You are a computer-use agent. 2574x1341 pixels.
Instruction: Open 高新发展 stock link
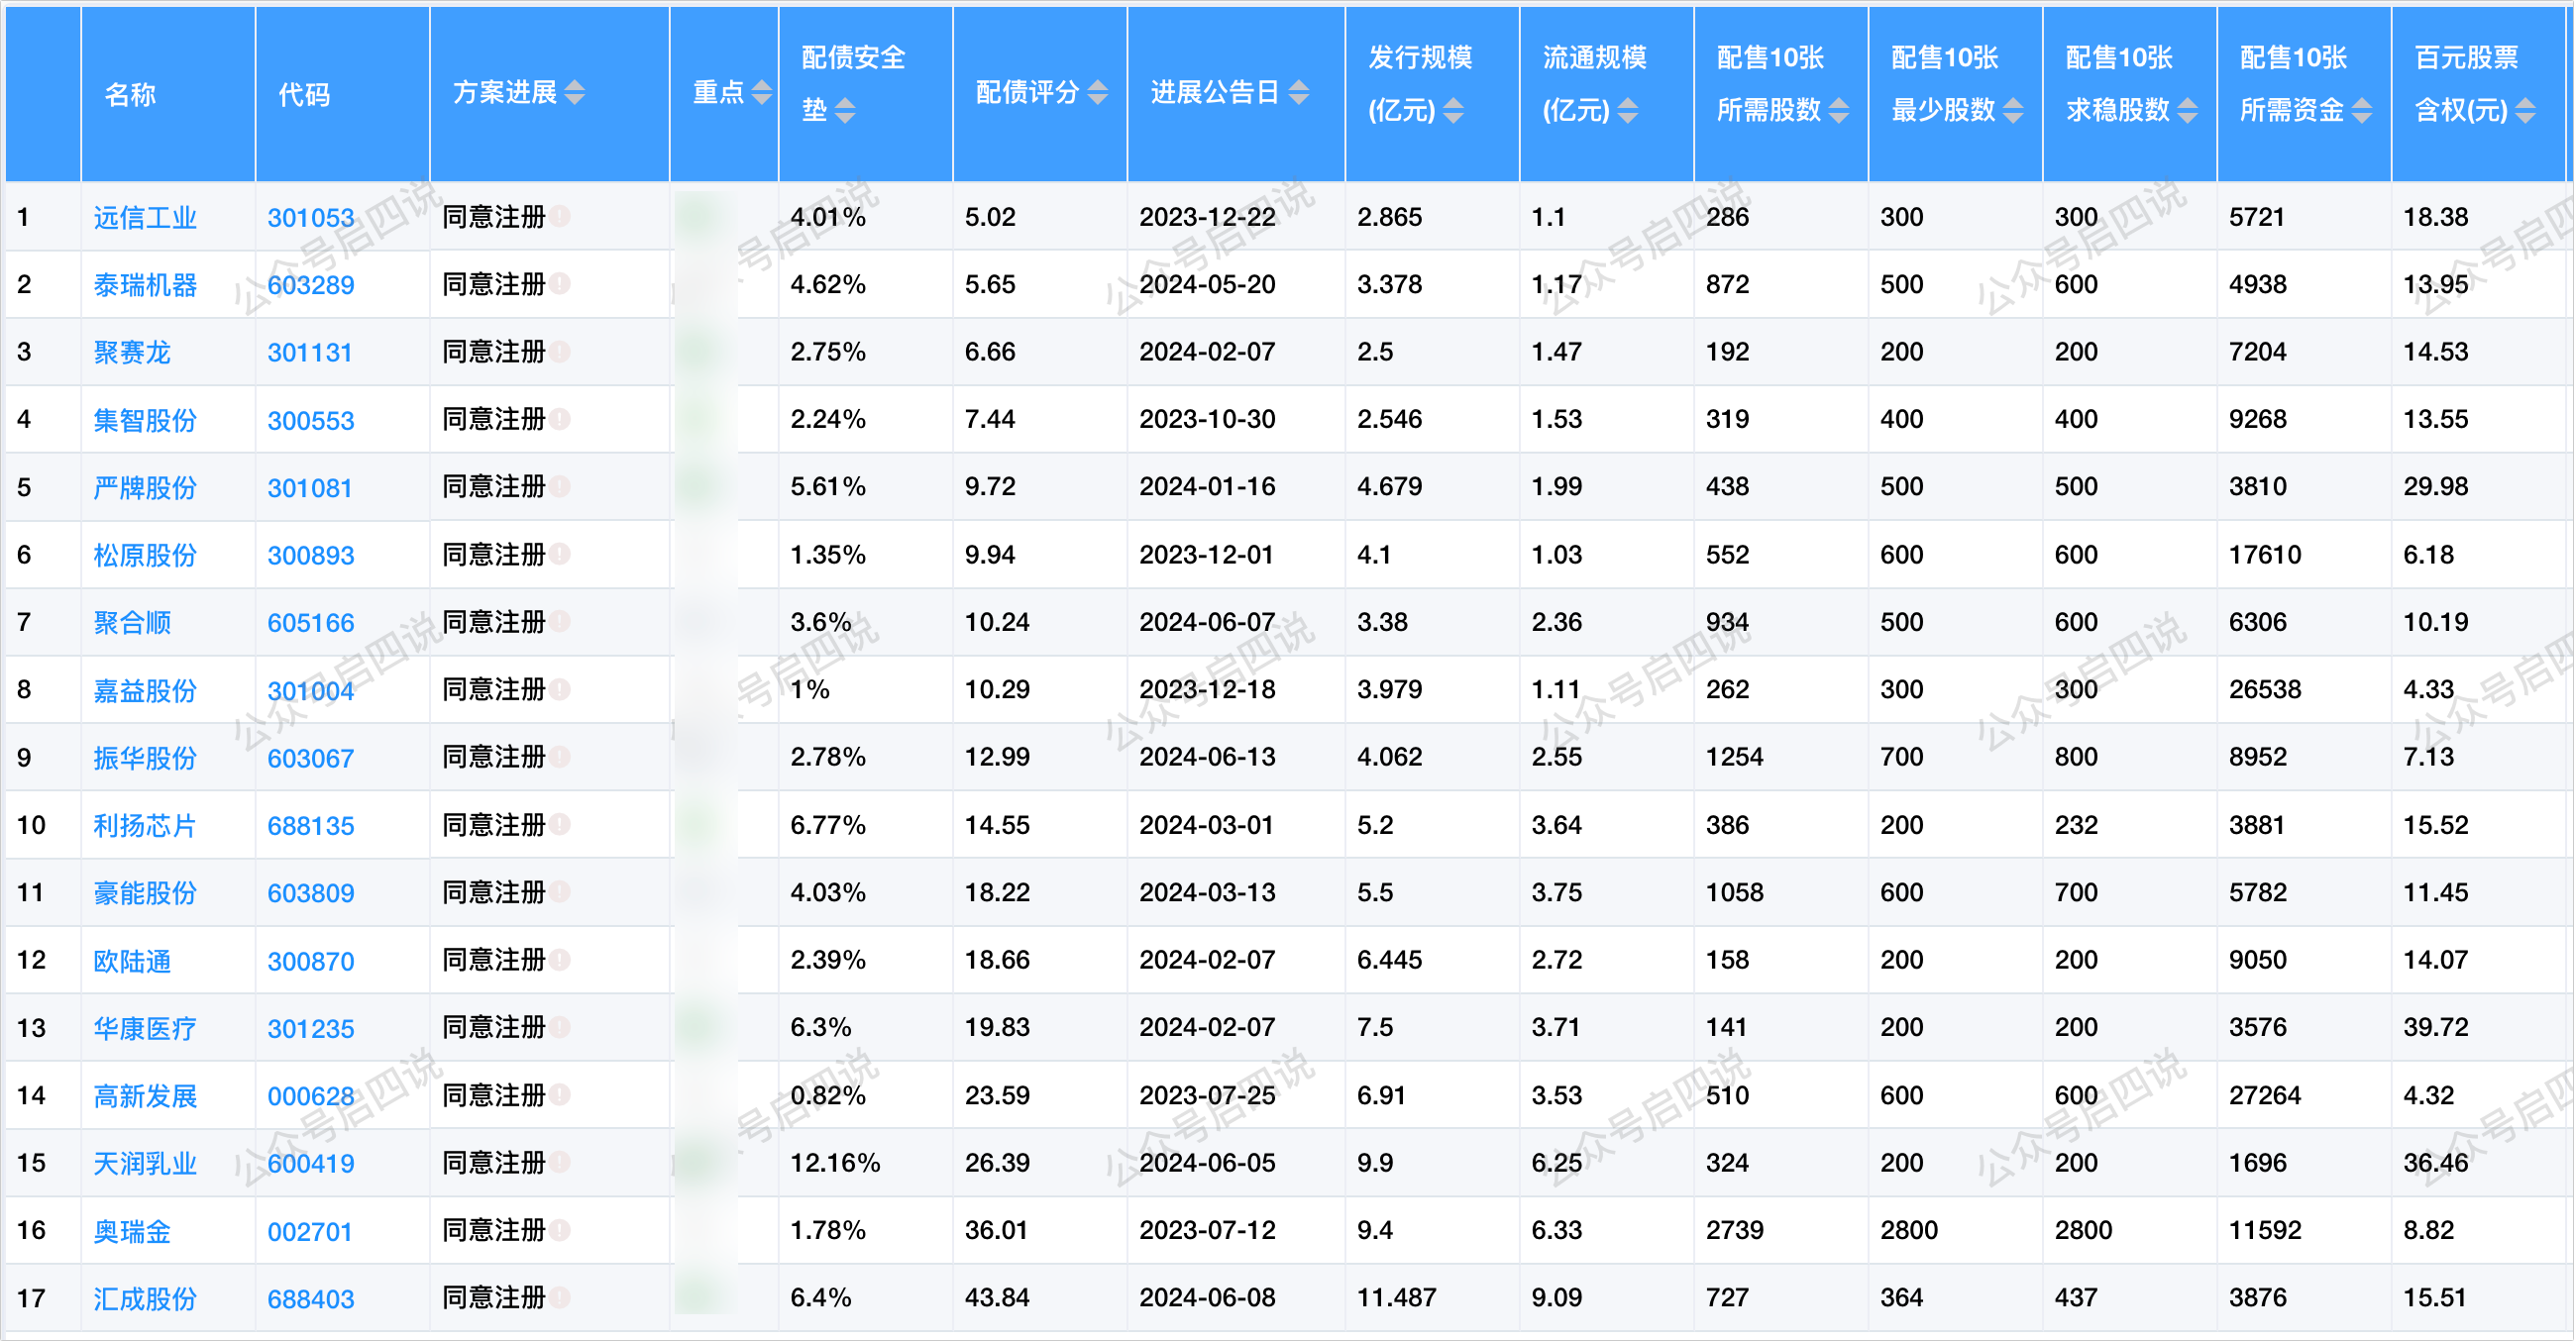[145, 1096]
